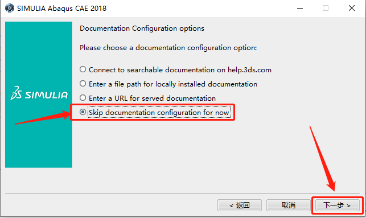The height and width of the screenshot is (218, 366).
Task: Close the SIMULIA Abaqus CAE 2018 dialog
Action: point(352,8)
